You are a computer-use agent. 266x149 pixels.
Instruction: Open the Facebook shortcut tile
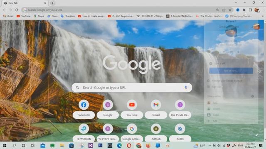pos(84,109)
